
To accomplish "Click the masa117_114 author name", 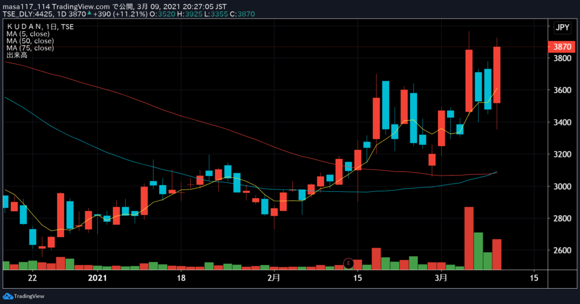I will (x=26, y=7).
